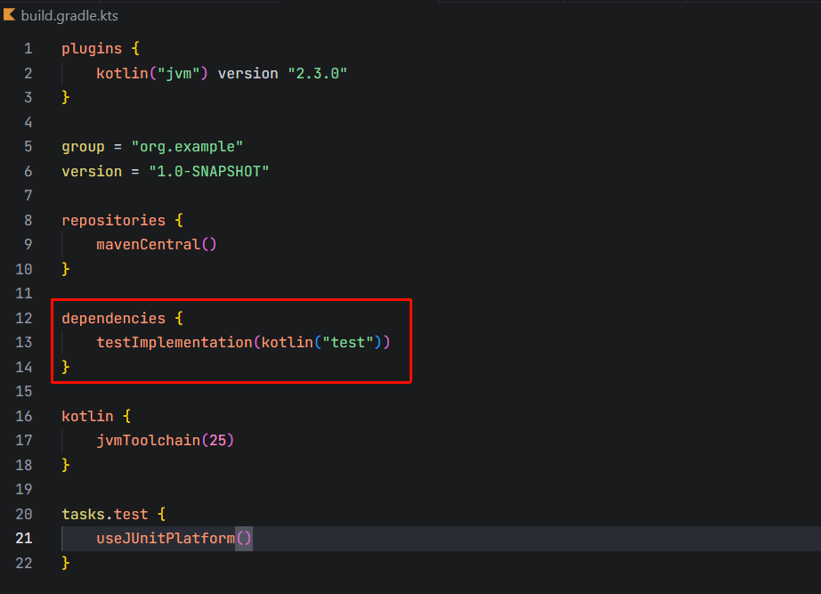This screenshot has height=594, width=821.
Task: Click the mavenCentral function call
Action: coord(148,245)
